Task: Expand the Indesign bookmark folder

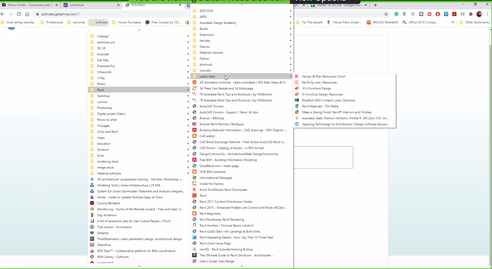Action: [139, 36]
